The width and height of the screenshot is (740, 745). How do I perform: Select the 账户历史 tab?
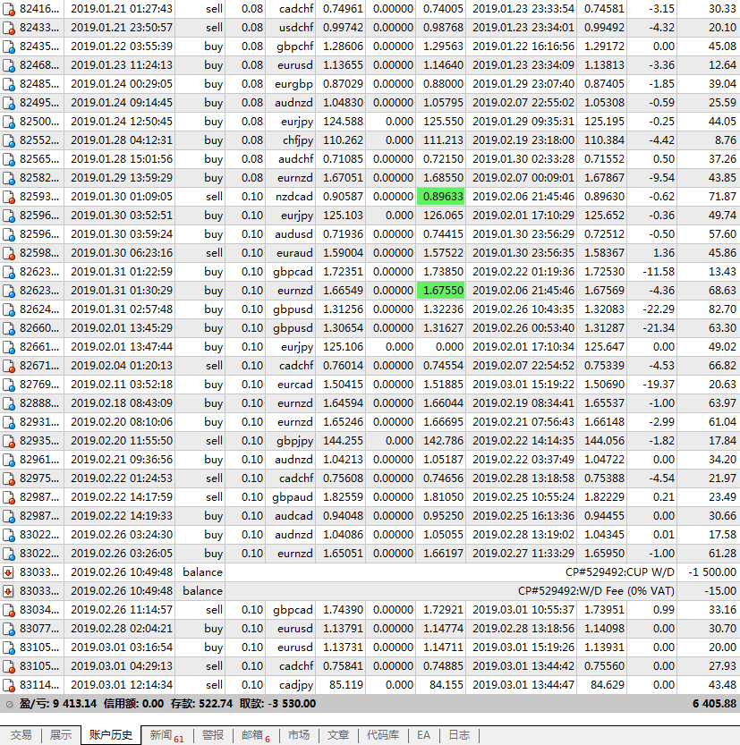click(111, 735)
